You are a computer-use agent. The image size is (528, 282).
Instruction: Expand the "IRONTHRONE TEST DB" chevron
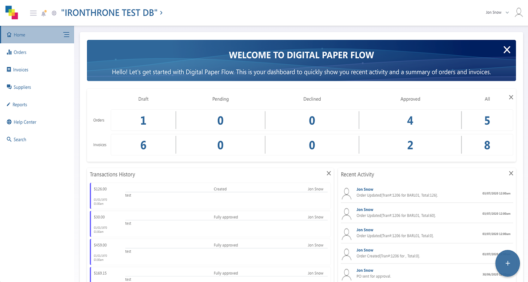[x=161, y=13]
